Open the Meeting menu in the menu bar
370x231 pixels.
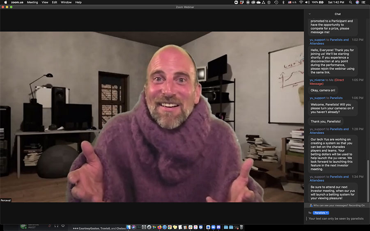pos(32,2)
